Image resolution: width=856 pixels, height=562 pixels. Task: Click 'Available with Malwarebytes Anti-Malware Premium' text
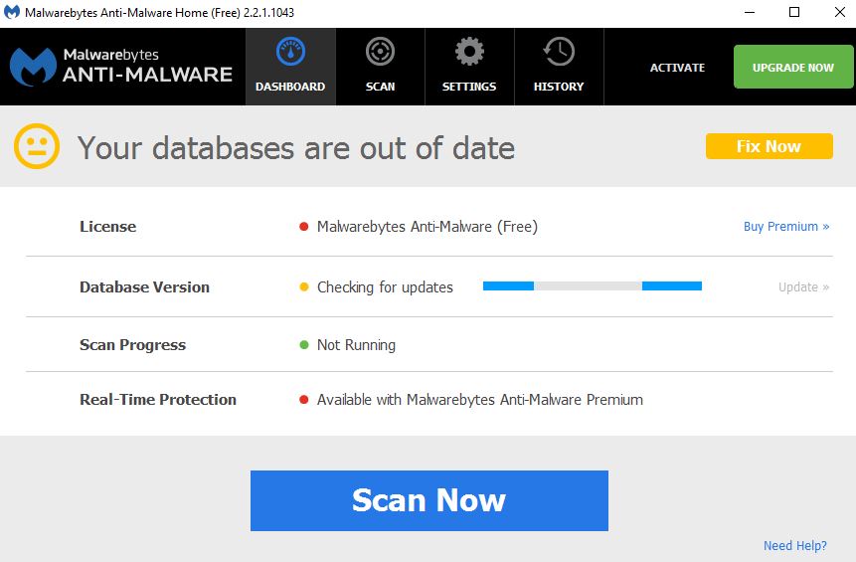[x=480, y=400]
